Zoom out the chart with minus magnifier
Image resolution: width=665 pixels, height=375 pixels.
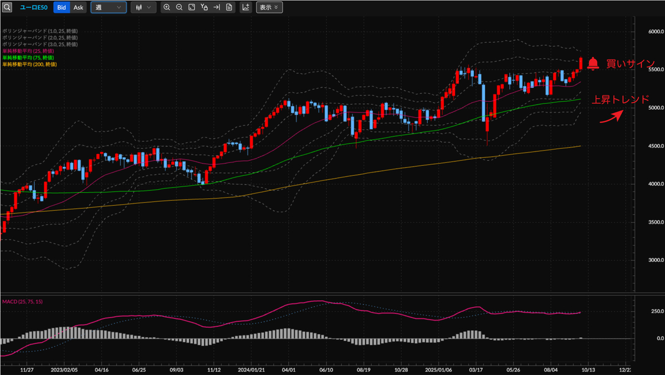(x=179, y=7)
